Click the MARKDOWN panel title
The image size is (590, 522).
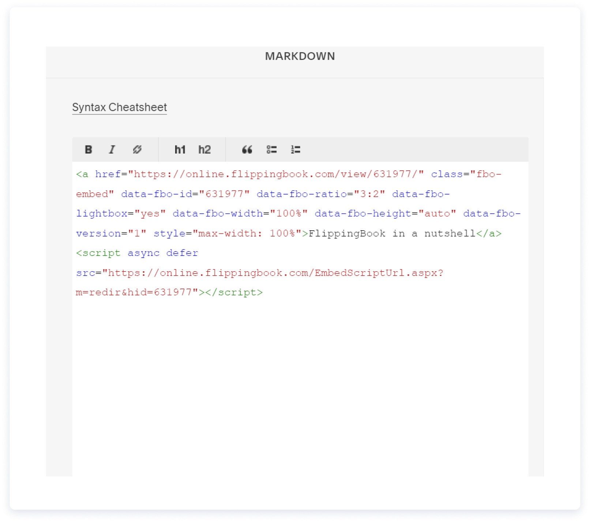(x=300, y=56)
